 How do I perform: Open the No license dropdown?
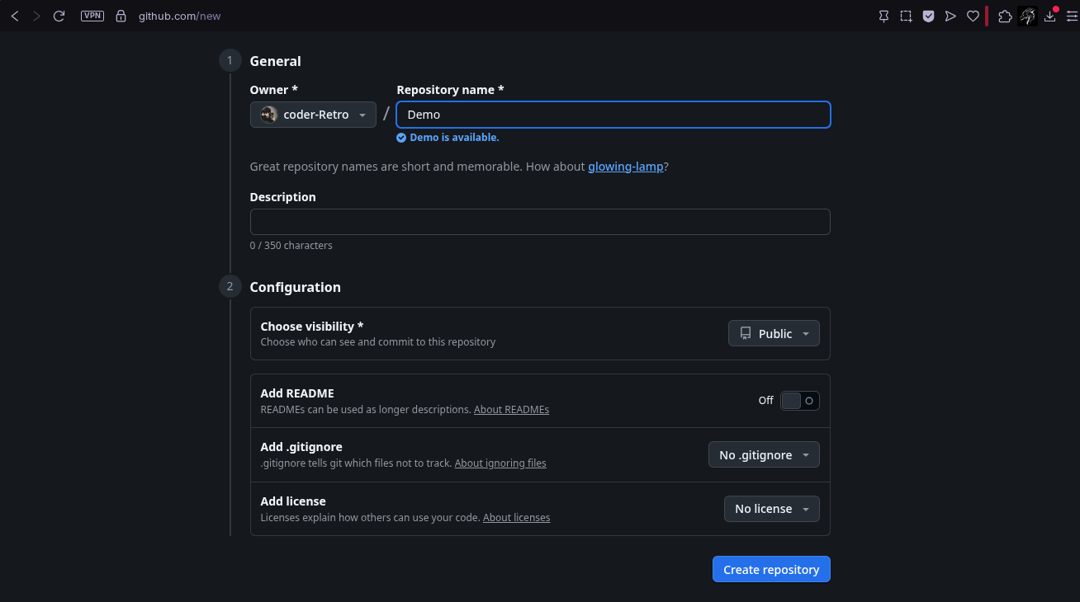(772, 509)
